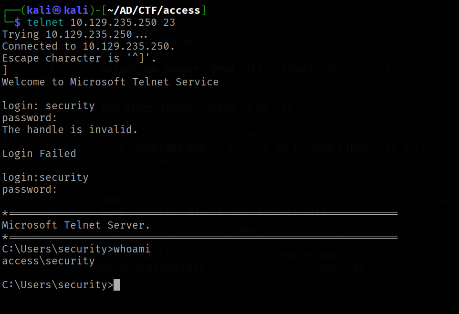Click 'The handle is invalid.' message
The height and width of the screenshot is (314, 459).
70,130
